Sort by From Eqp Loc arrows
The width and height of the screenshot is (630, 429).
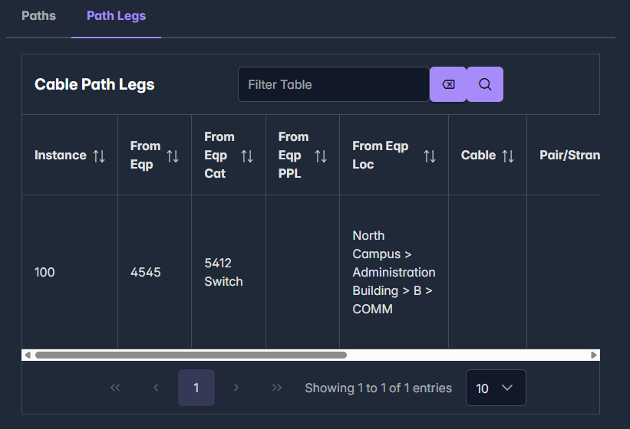pos(430,156)
